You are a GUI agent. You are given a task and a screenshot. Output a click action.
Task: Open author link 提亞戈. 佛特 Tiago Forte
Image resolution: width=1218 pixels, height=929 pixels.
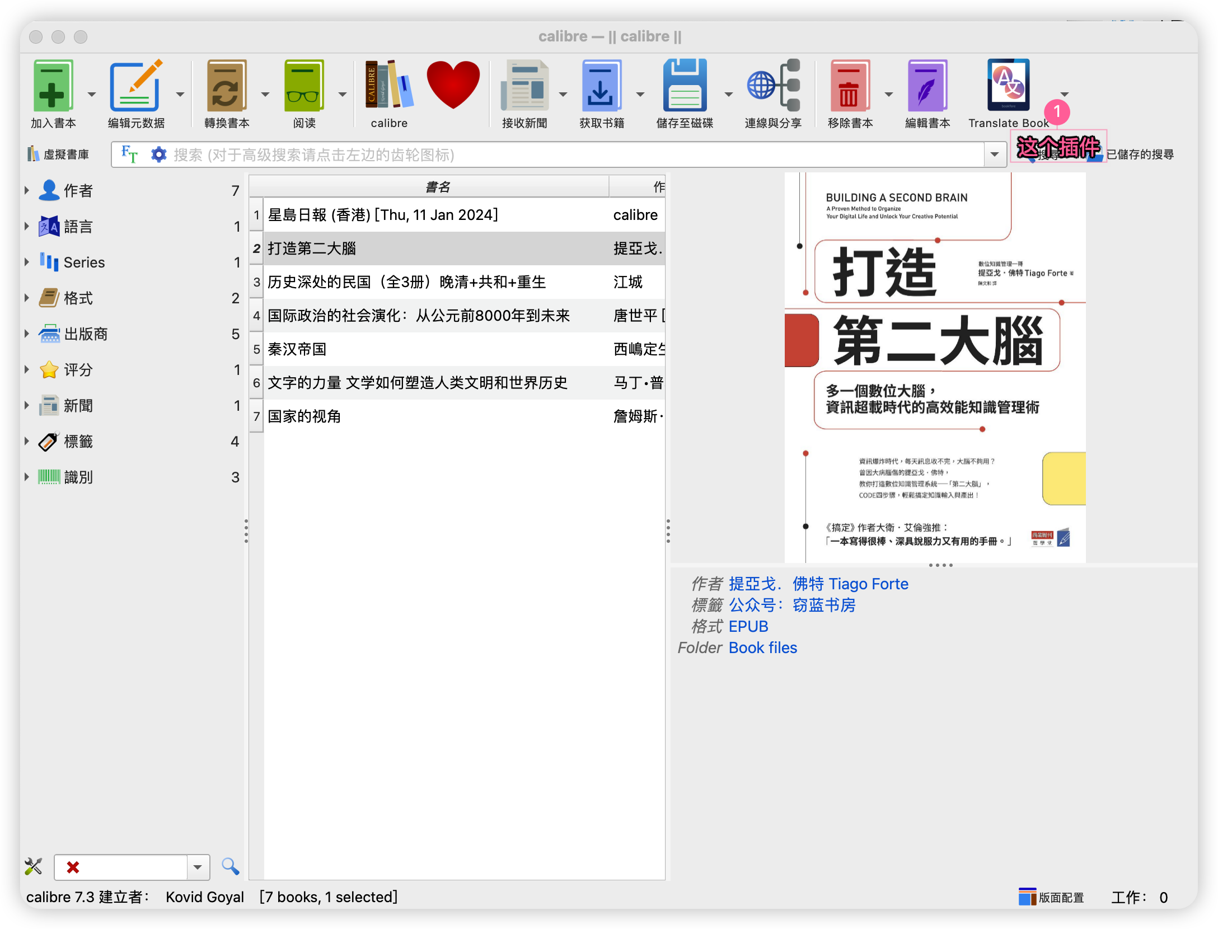point(818,584)
